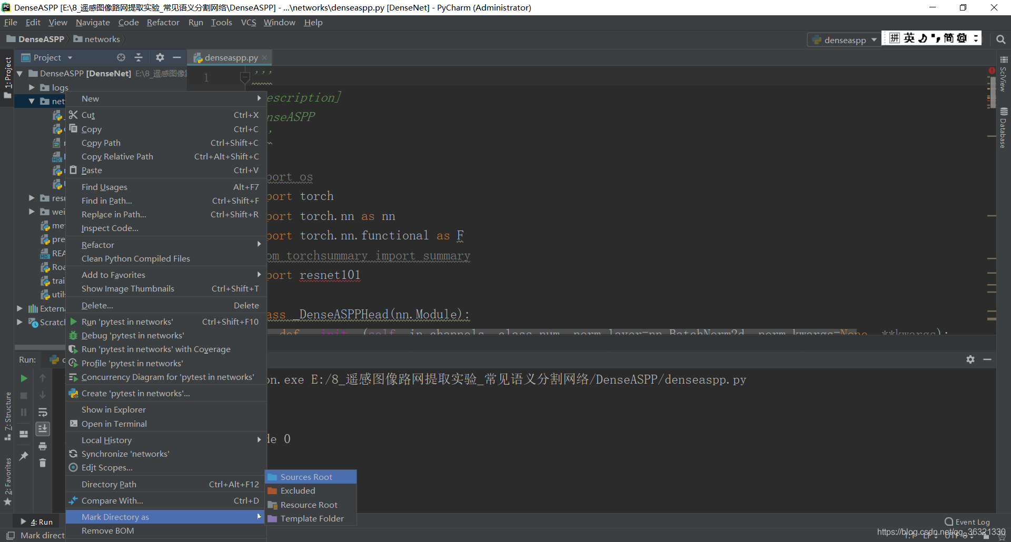Click the collapse all icon in Project panel
This screenshot has width=1011, height=542.
coord(138,57)
